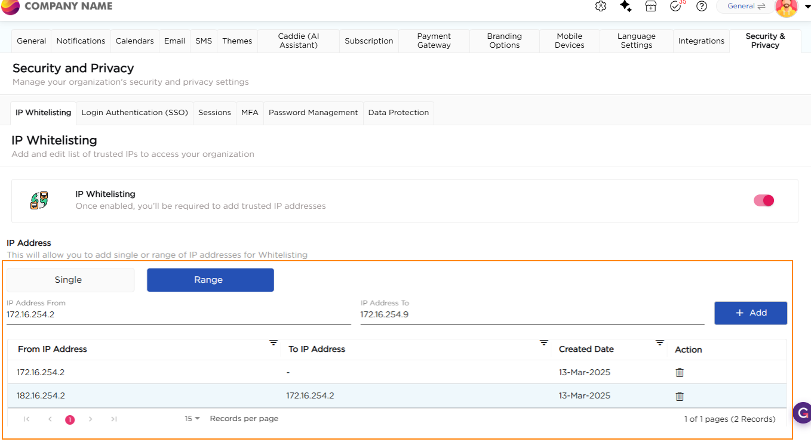Open the settings gear icon in header

[x=601, y=7]
